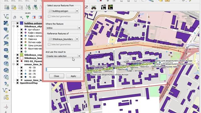This screenshot has width=201, height=113.
Task: Click the add group icon in Layers panel
Action: (15, 17)
